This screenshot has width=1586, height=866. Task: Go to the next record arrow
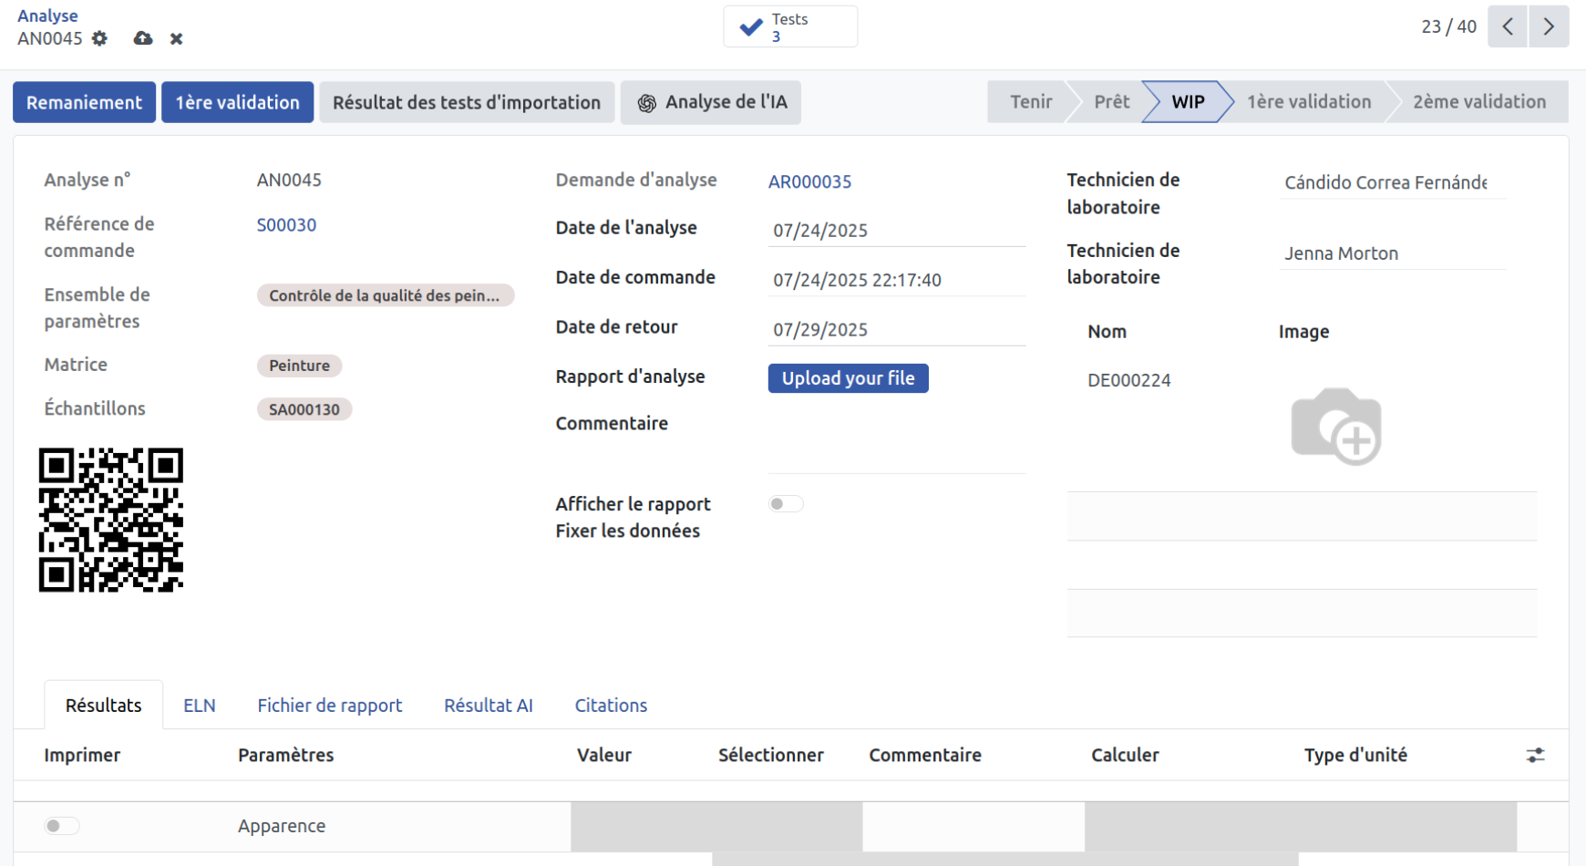pos(1549,26)
